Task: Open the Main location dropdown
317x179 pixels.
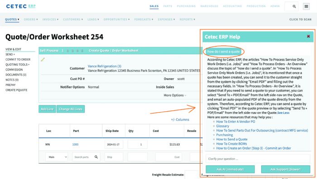Action: click(x=57, y=157)
